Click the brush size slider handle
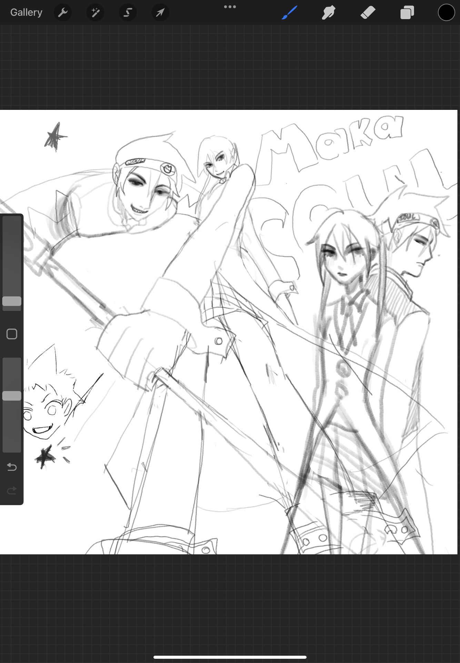460x663 pixels. [x=12, y=301]
